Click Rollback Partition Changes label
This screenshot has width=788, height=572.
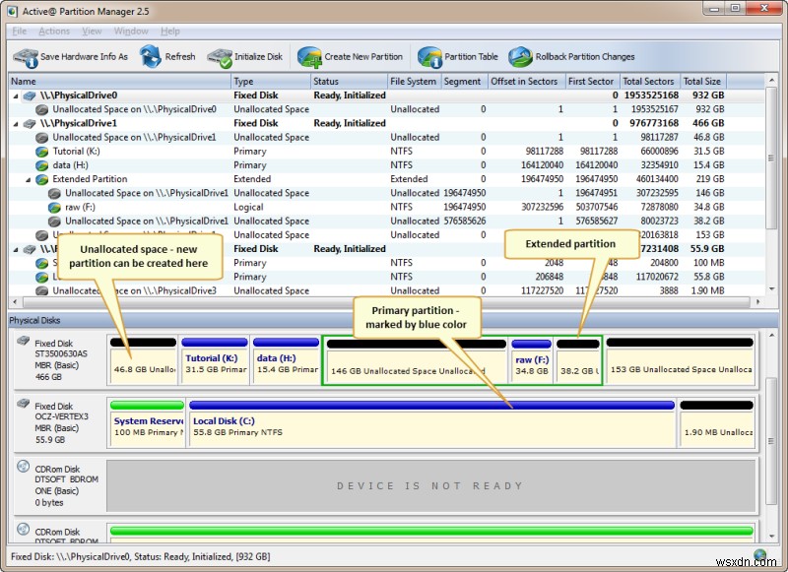click(585, 57)
